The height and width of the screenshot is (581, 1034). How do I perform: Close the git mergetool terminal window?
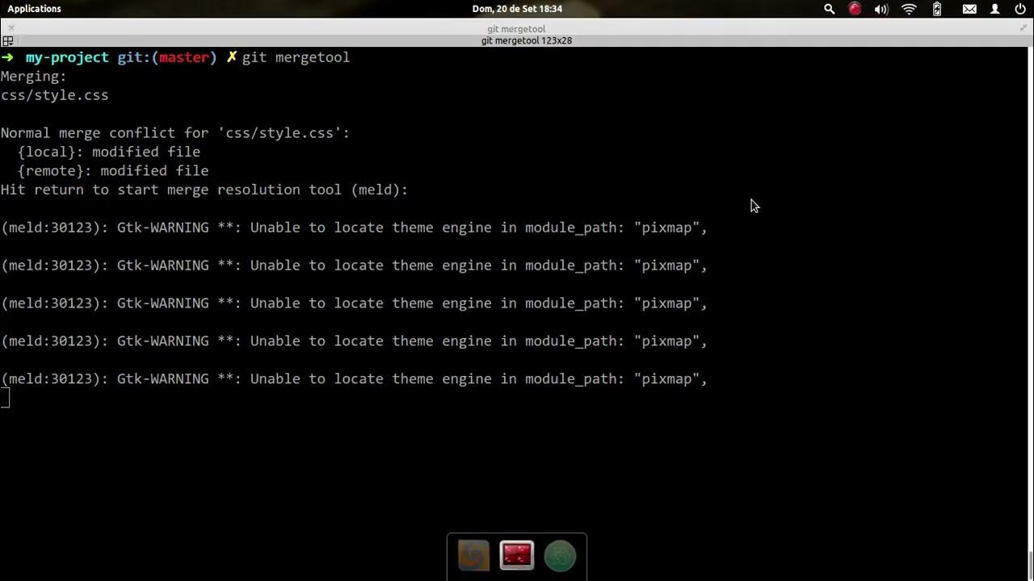pyautogui.click(x=11, y=28)
